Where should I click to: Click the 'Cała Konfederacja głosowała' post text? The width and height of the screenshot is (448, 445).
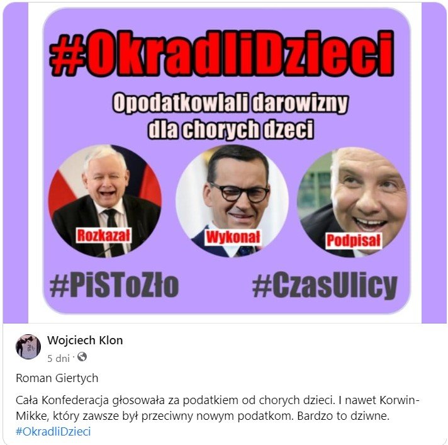pyautogui.click(x=91, y=400)
